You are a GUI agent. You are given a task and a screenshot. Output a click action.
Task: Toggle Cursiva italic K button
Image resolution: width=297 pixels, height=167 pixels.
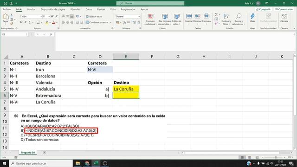point(26,22)
